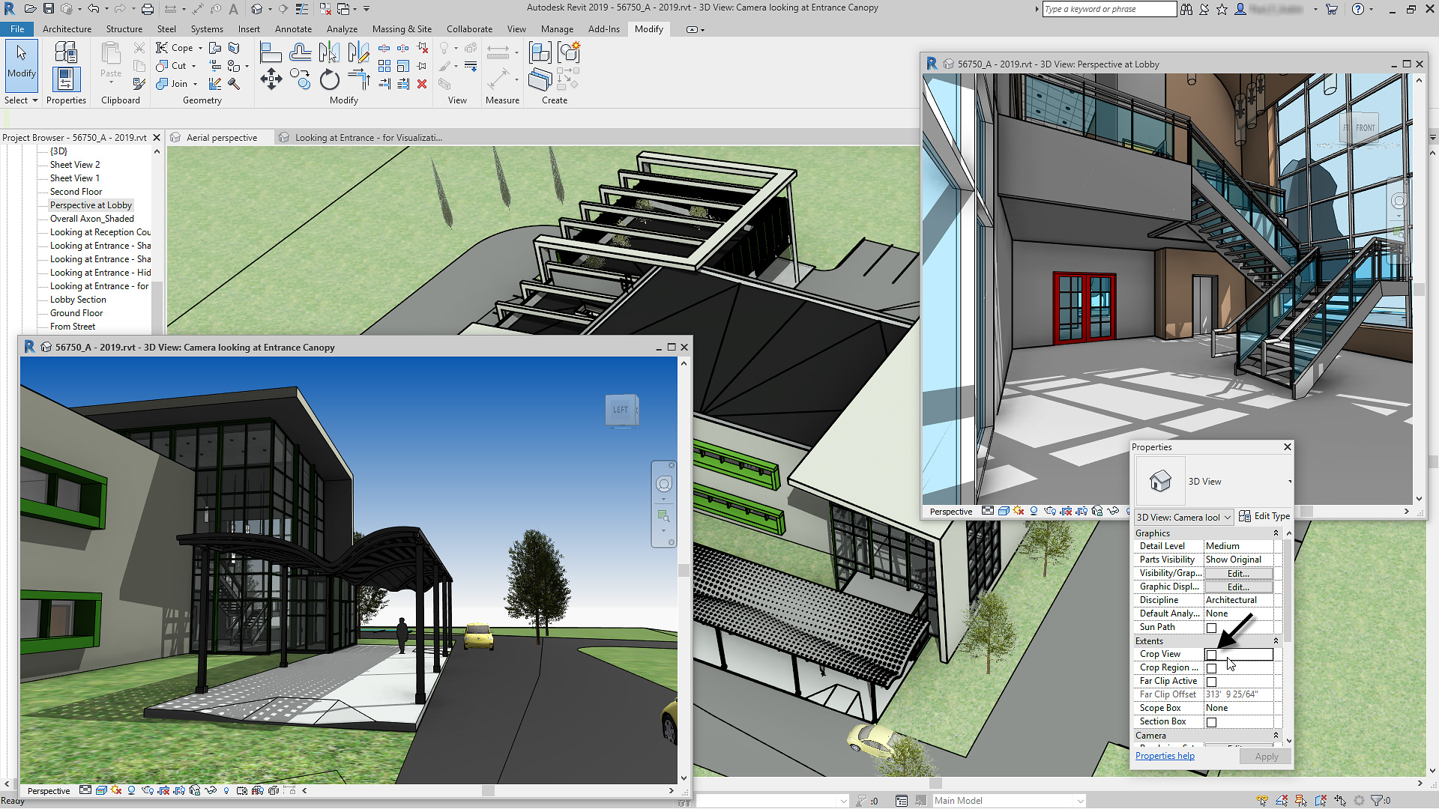Click the Apply button in Properties
The image size is (1439, 809).
pos(1265,756)
